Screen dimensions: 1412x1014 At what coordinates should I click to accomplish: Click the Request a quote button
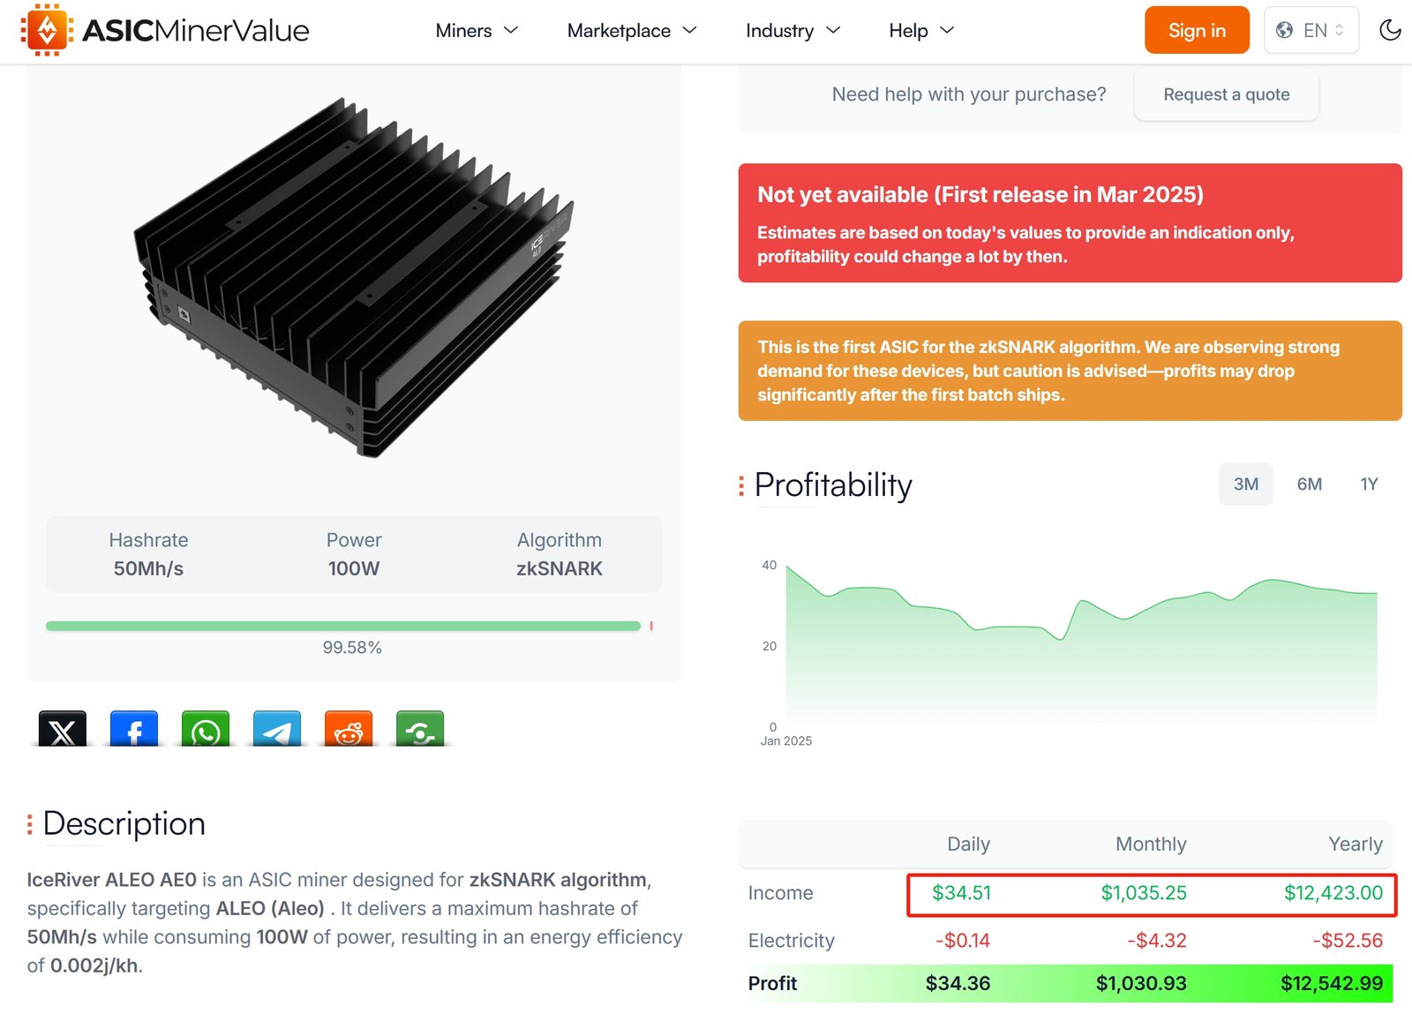[1227, 94]
